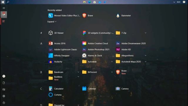Open Affinity Designer
Viewport: 188px width, 106px height.
(x=59, y=56)
